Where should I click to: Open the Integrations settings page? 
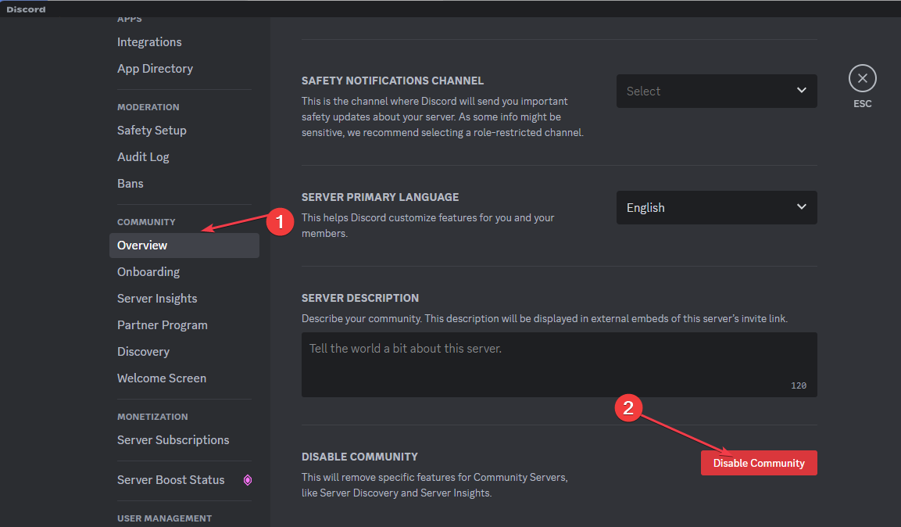pyautogui.click(x=149, y=42)
